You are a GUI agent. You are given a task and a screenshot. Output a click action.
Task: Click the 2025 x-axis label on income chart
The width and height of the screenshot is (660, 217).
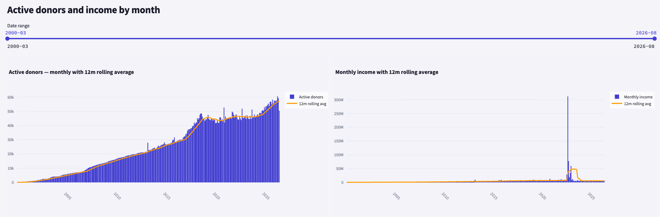(x=591, y=196)
